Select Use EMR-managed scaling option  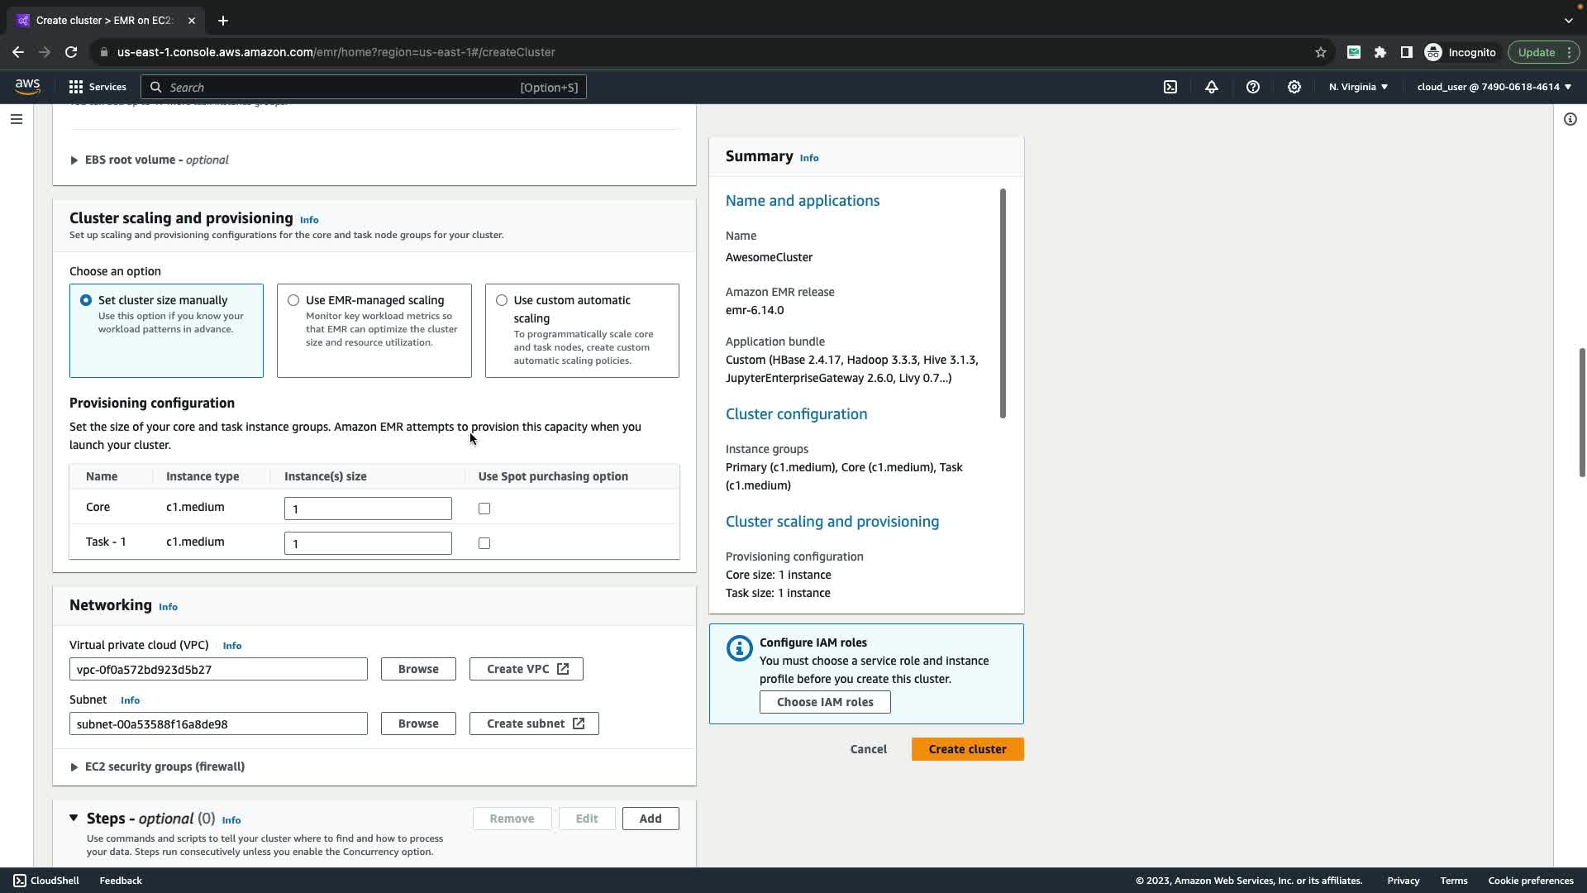point(293,300)
